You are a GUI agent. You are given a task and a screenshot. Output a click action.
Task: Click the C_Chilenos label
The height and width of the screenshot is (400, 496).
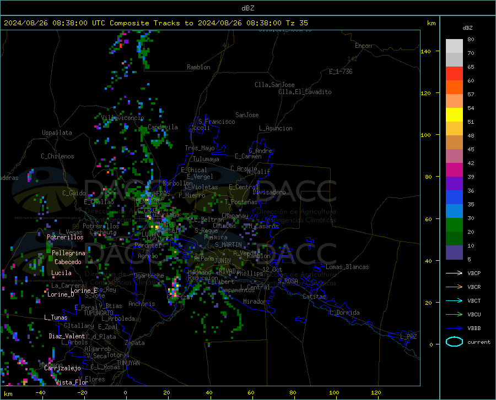coord(57,156)
